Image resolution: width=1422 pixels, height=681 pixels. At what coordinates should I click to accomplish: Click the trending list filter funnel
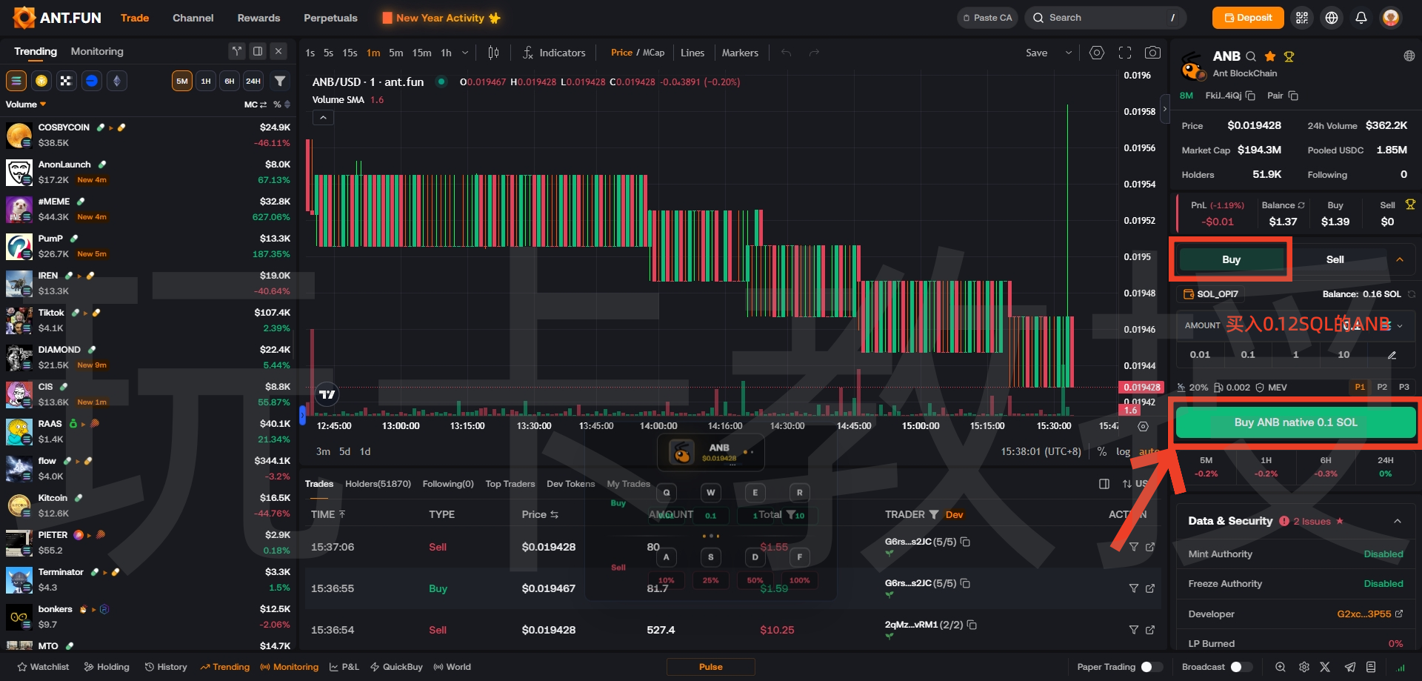pyautogui.click(x=280, y=81)
